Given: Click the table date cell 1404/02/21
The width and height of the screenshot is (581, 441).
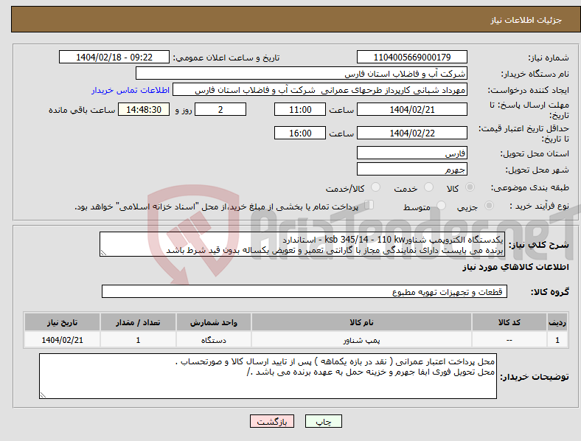Looking at the screenshot, I should point(62,340).
